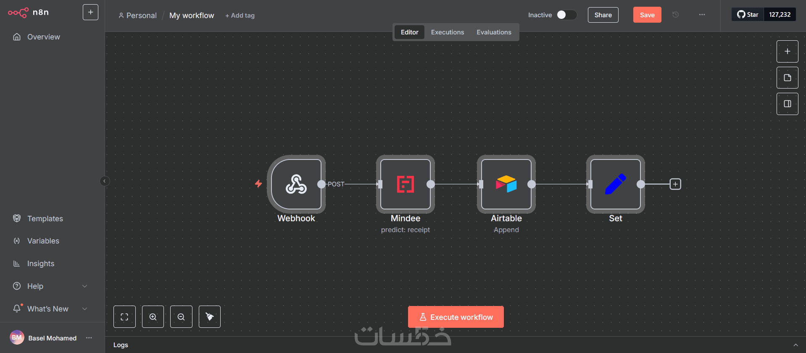
Task: Switch to the Executions tab
Action: tap(448, 32)
